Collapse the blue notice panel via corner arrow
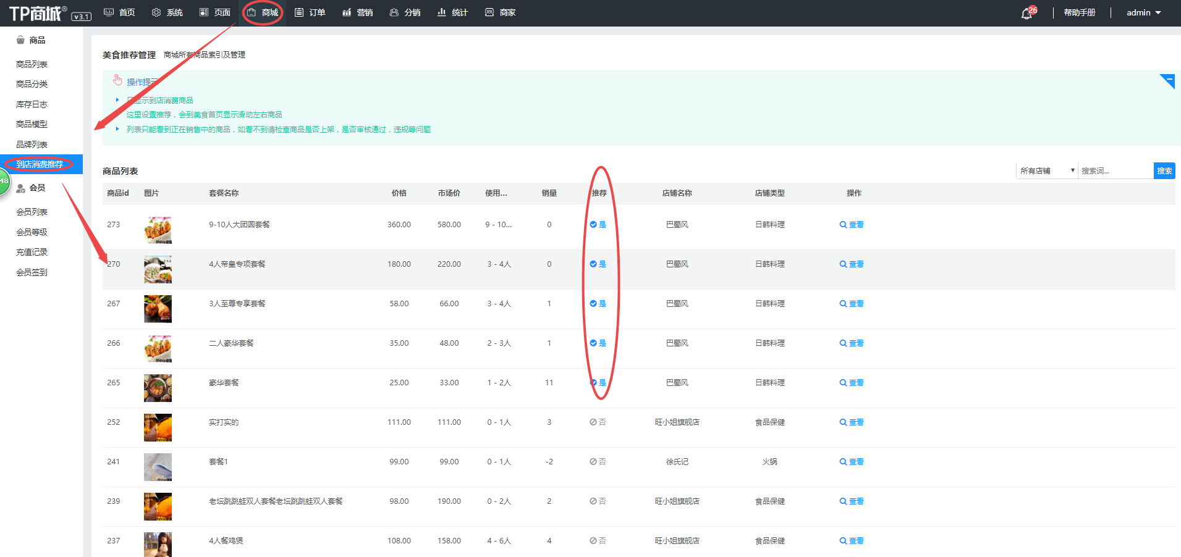 click(x=1167, y=81)
